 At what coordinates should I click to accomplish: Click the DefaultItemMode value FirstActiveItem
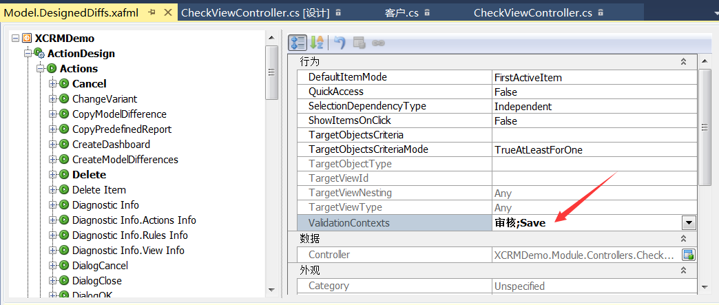click(594, 78)
